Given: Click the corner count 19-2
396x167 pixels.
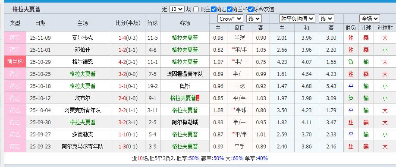Looking at the screenshot, I should (153, 86).
